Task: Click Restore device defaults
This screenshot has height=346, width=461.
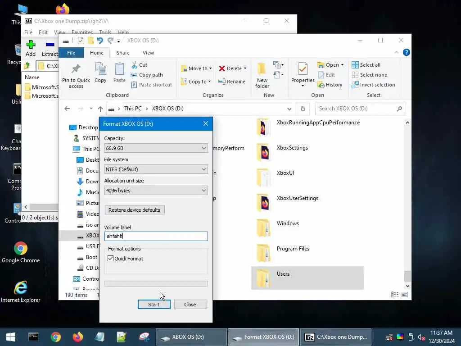Action: [134, 210]
